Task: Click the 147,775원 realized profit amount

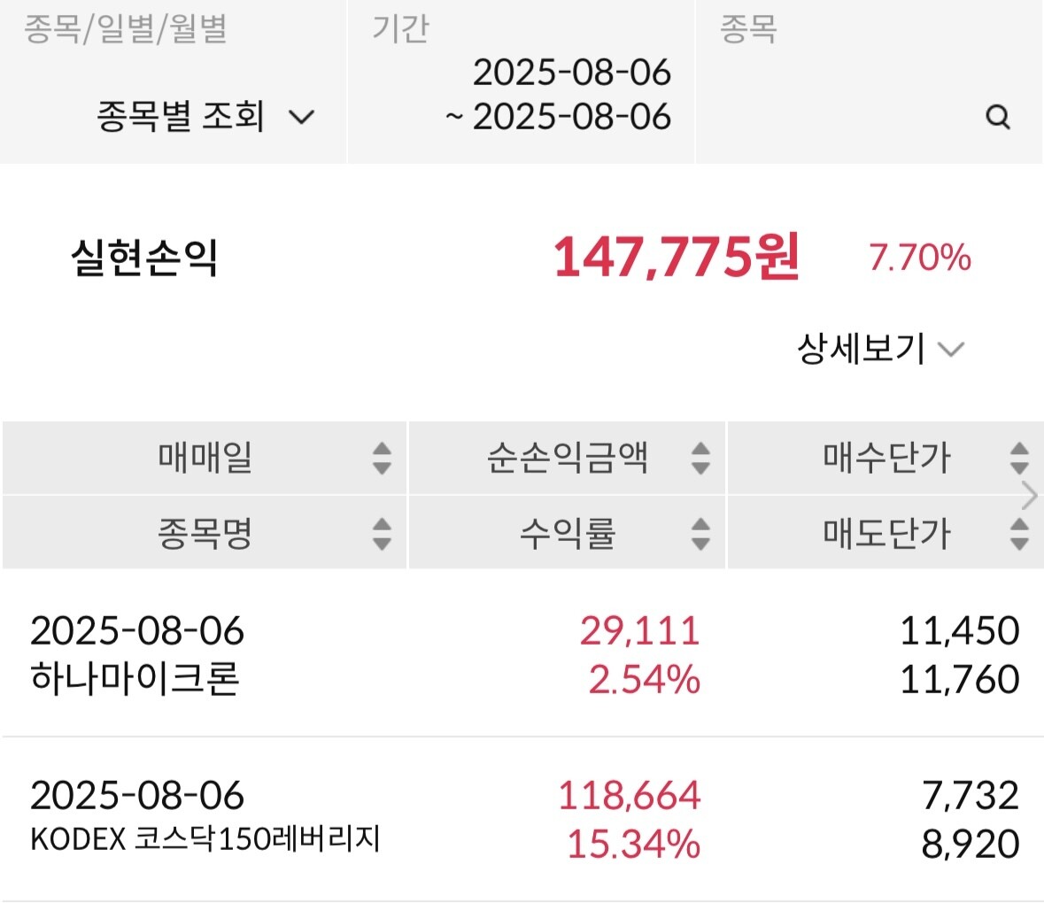Action: 677,257
